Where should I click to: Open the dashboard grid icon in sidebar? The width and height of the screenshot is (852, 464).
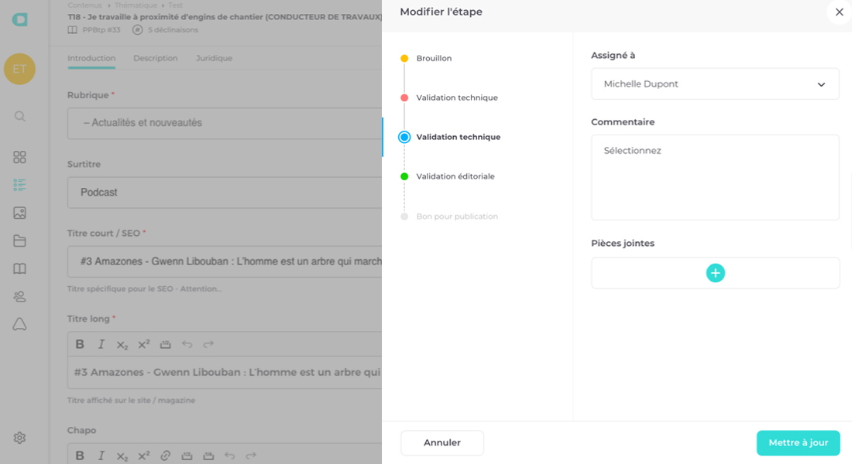(x=20, y=157)
